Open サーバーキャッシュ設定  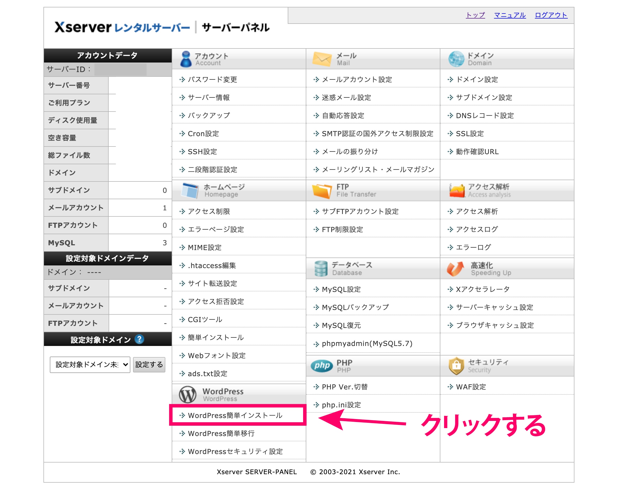click(x=494, y=308)
